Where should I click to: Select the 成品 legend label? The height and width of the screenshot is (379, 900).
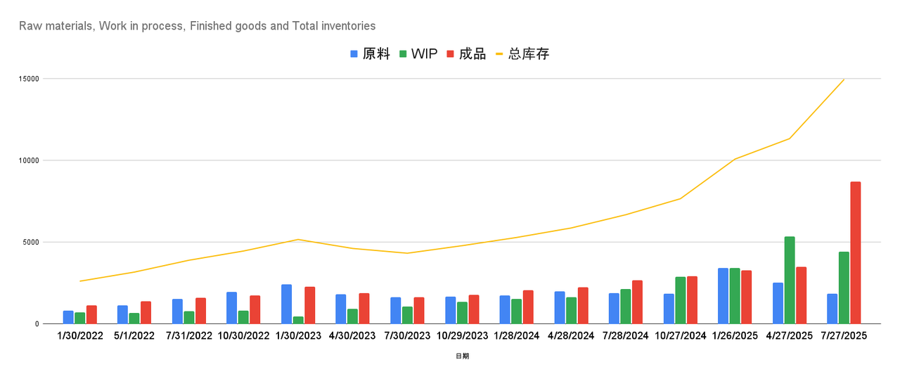472,54
